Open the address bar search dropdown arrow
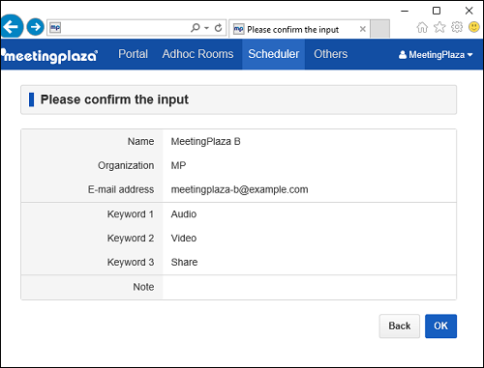 coord(206,28)
